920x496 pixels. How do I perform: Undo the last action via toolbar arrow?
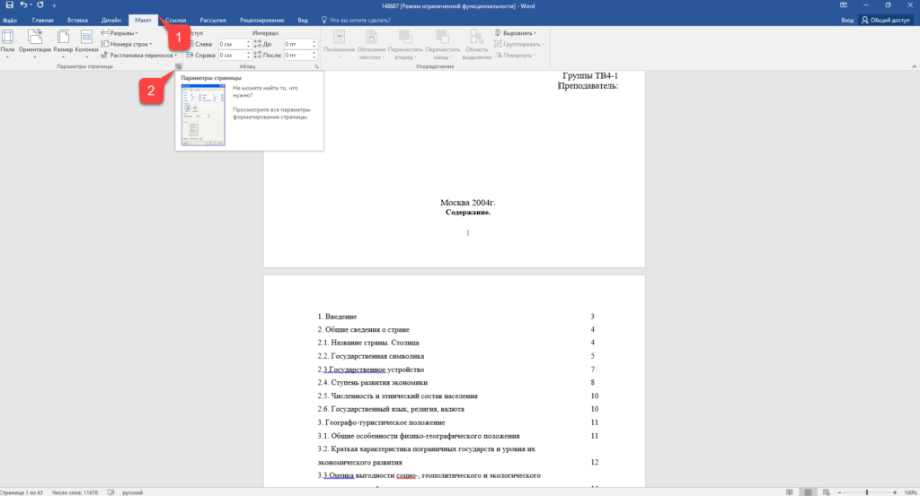click(x=23, y=5)
